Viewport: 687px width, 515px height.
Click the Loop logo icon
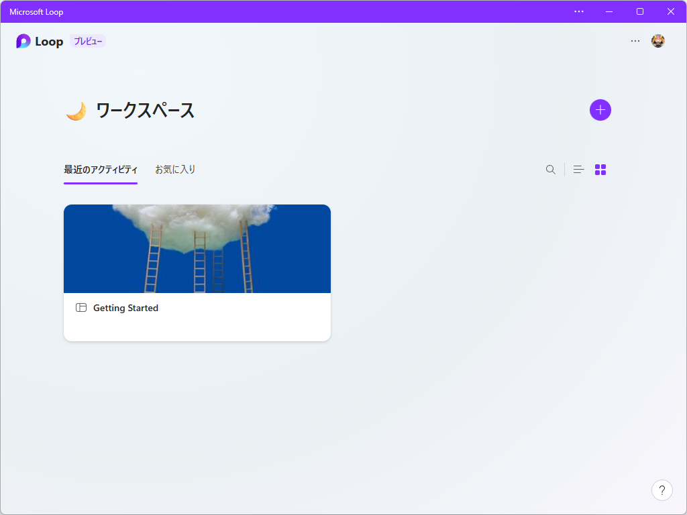tap(22, 41)
